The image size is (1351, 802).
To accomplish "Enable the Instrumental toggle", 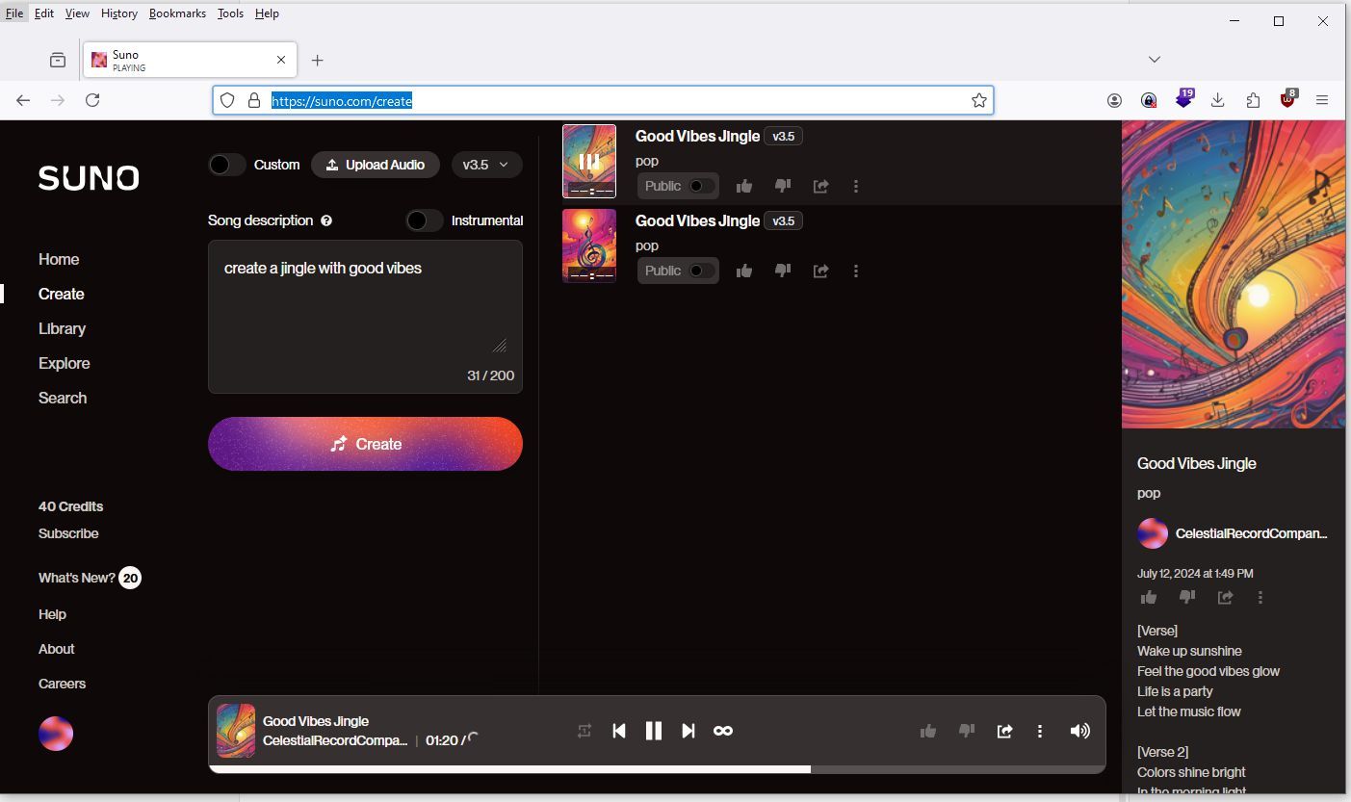I will click(425, 220).
